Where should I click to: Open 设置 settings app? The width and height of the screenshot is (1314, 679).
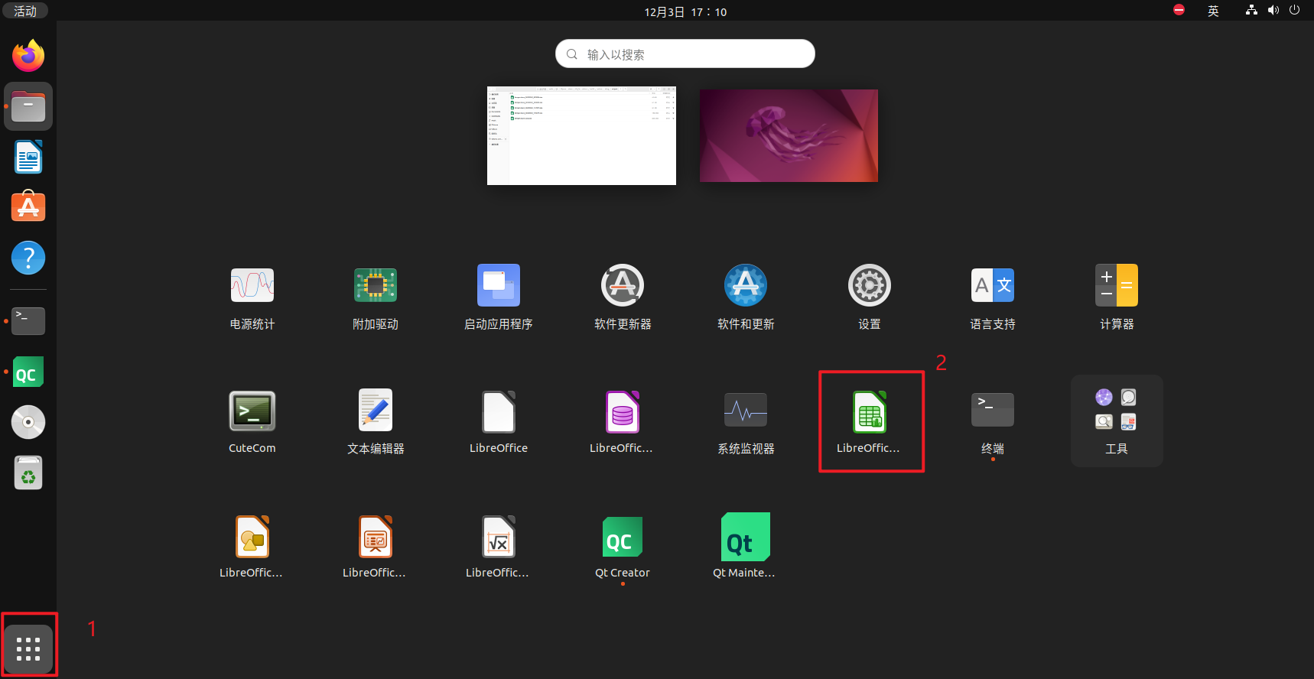870,297
